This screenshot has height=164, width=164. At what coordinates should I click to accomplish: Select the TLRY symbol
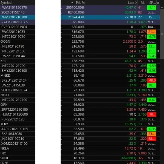[x=4, y=124]
